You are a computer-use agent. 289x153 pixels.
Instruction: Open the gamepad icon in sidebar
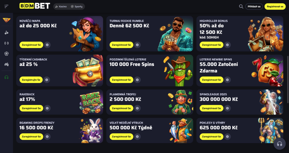click(x=6, y=64)
